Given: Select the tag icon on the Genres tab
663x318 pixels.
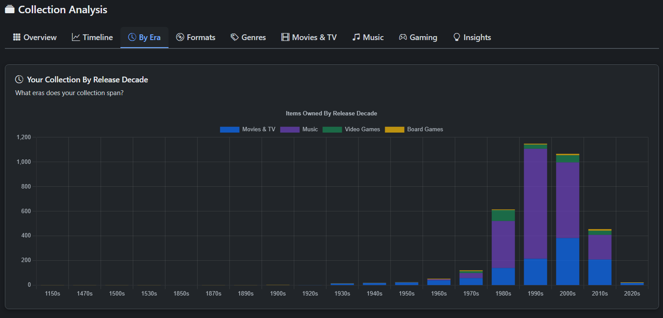Looking at the screenshot, I should coord(234,37).
